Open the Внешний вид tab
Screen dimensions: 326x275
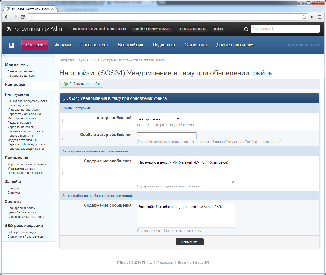click(x=131, y=45)
